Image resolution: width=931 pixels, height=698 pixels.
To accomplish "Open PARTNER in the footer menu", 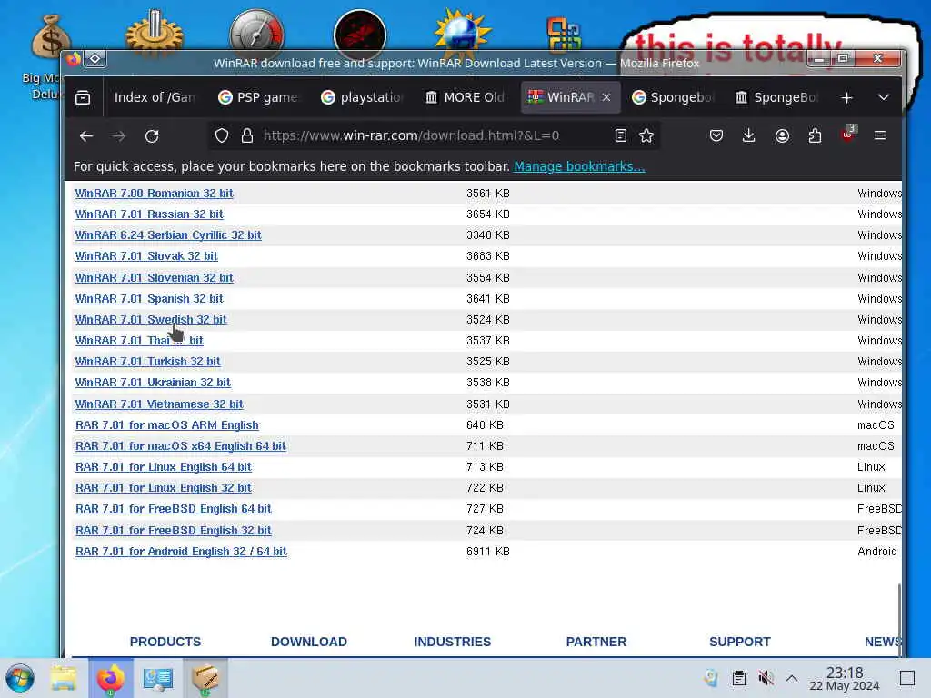I will 596,642.
